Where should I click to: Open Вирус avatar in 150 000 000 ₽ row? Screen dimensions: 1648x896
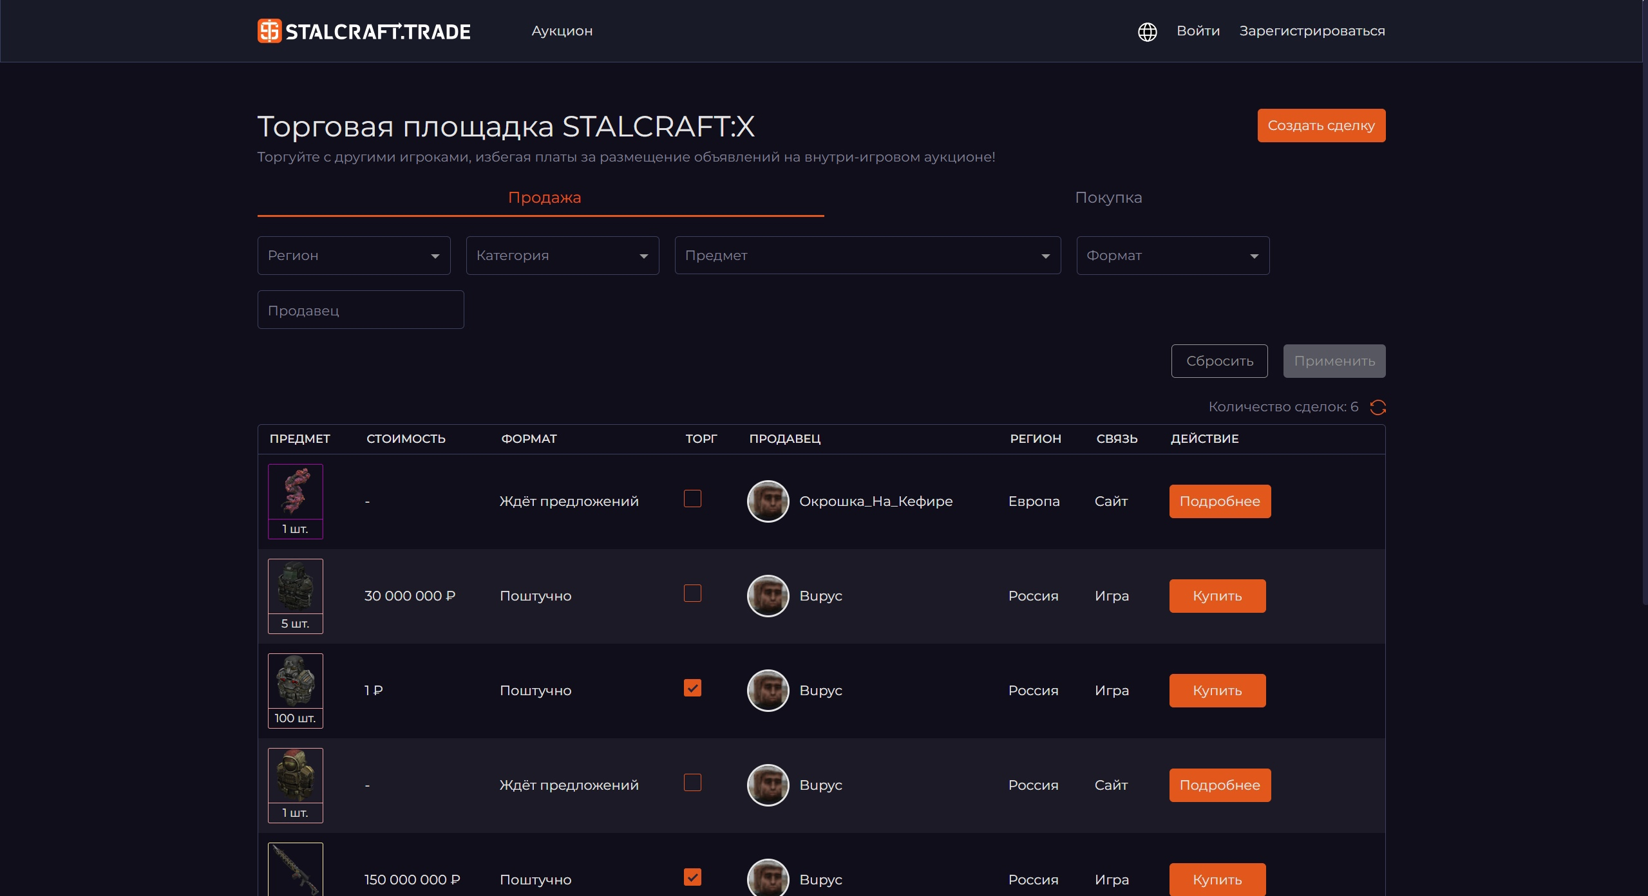[768, 877]
